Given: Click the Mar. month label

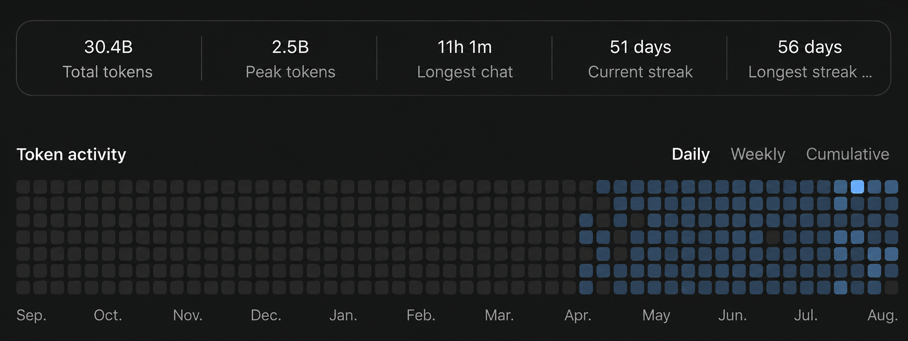Looking at the screenshot, I should [x=499, y=315].
